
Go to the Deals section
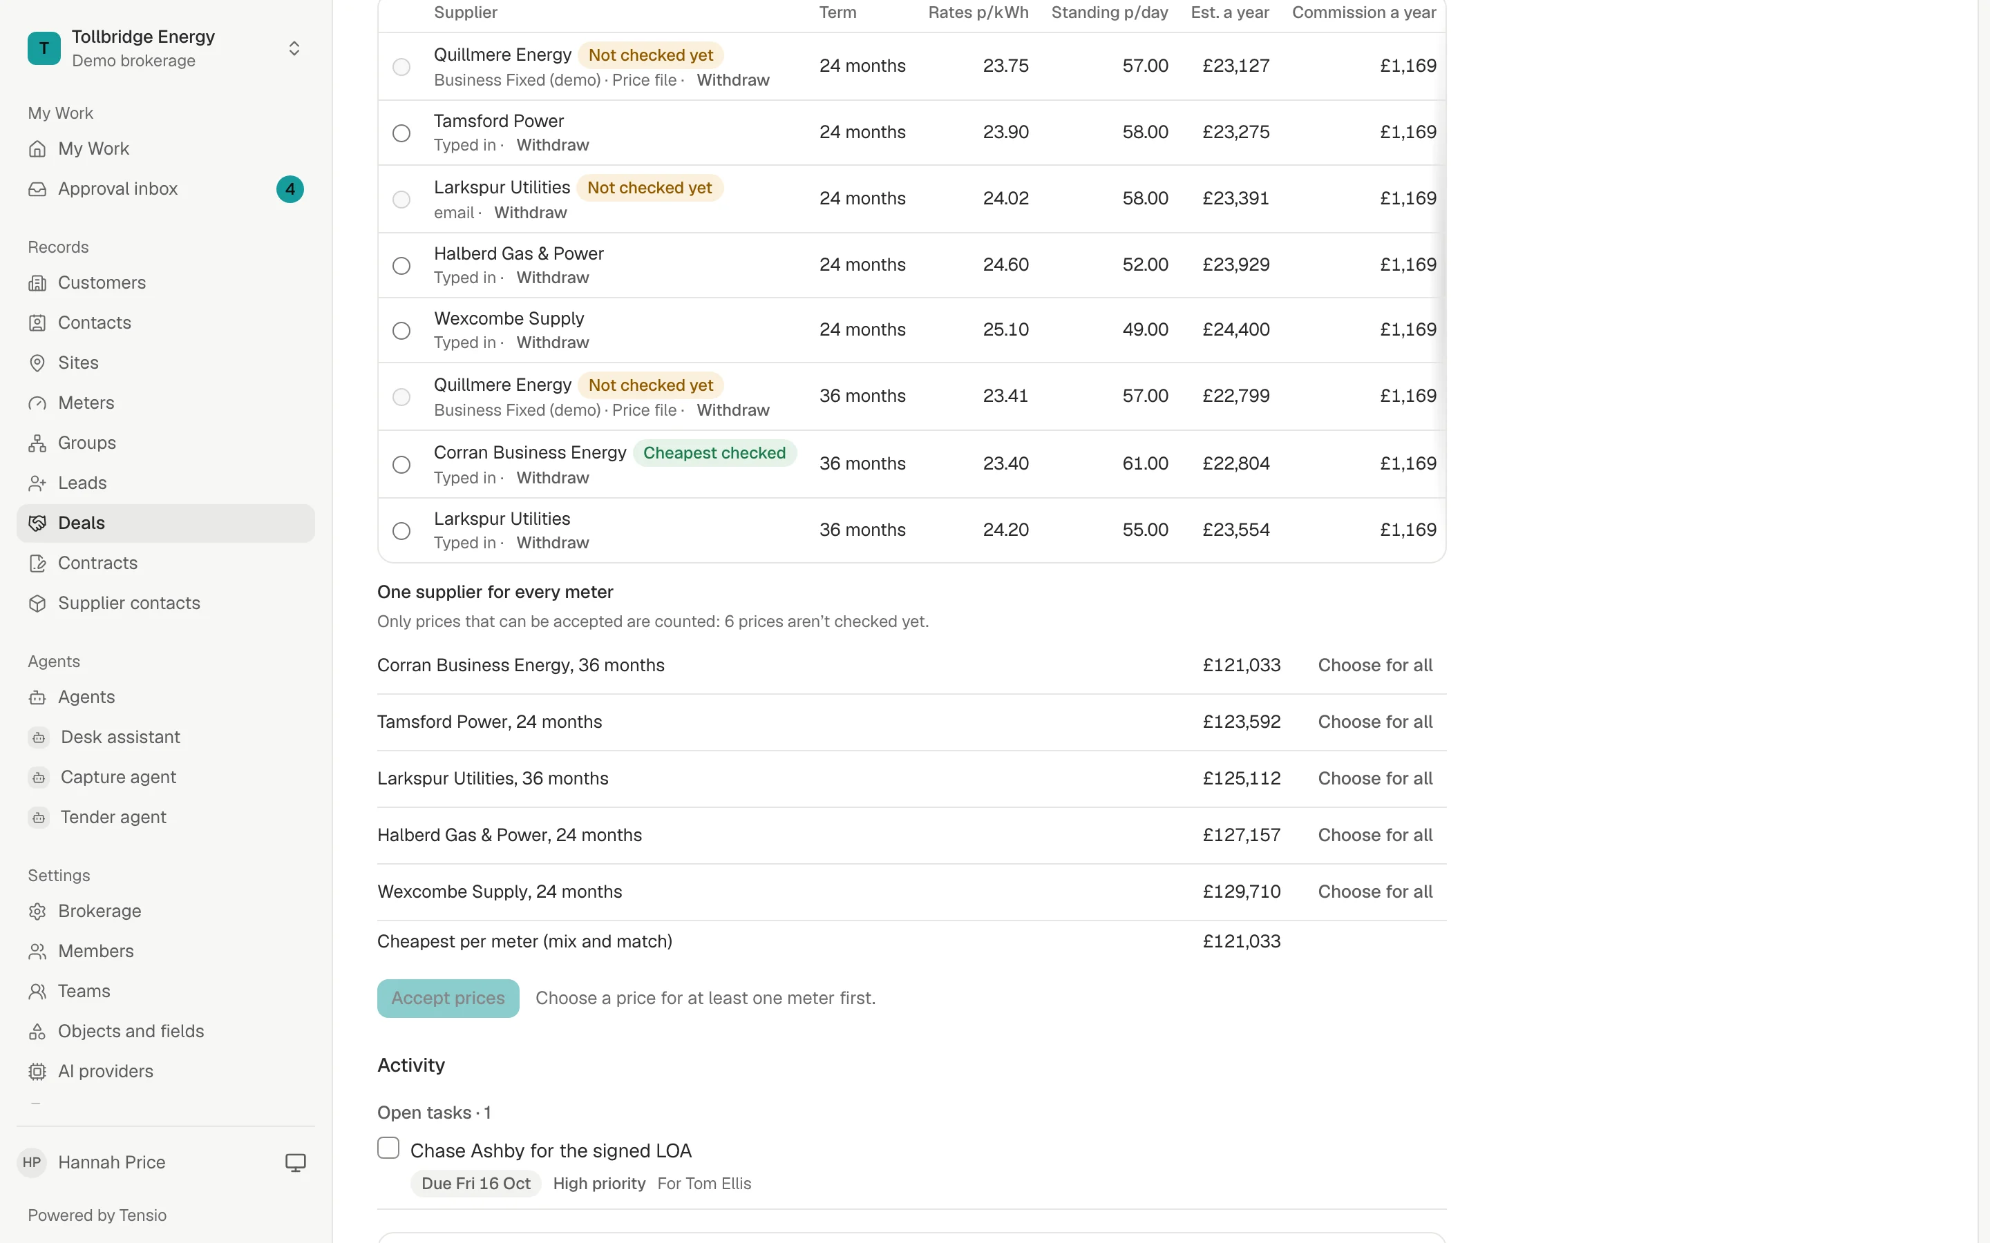[x=165, y=523]
